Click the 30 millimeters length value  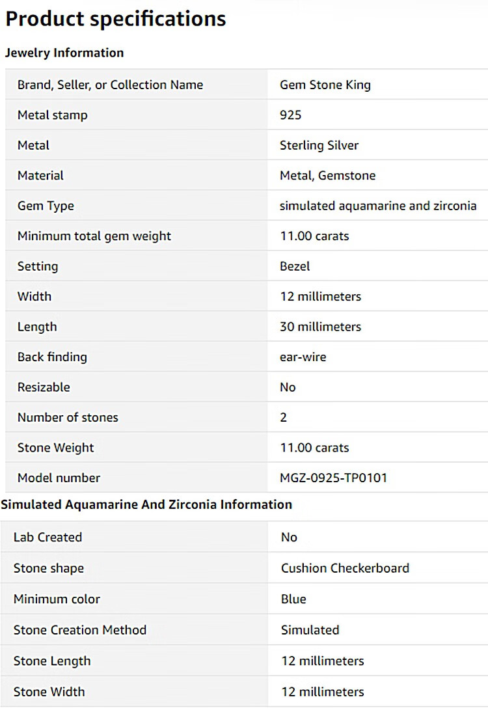pos(320,327)
